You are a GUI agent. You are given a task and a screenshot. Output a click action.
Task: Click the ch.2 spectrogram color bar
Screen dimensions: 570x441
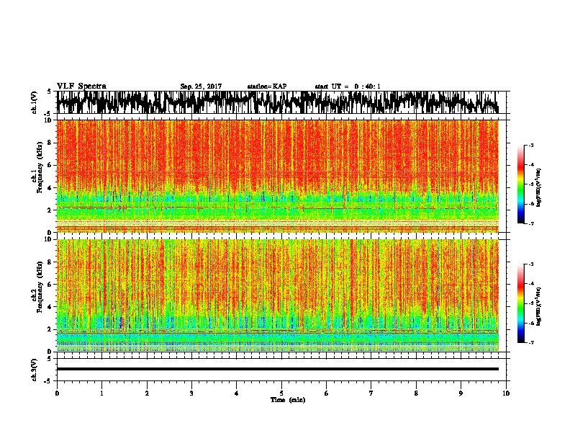(x=520, y=303)
